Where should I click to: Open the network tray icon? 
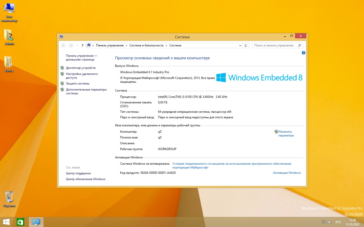[x=324, y=222]
